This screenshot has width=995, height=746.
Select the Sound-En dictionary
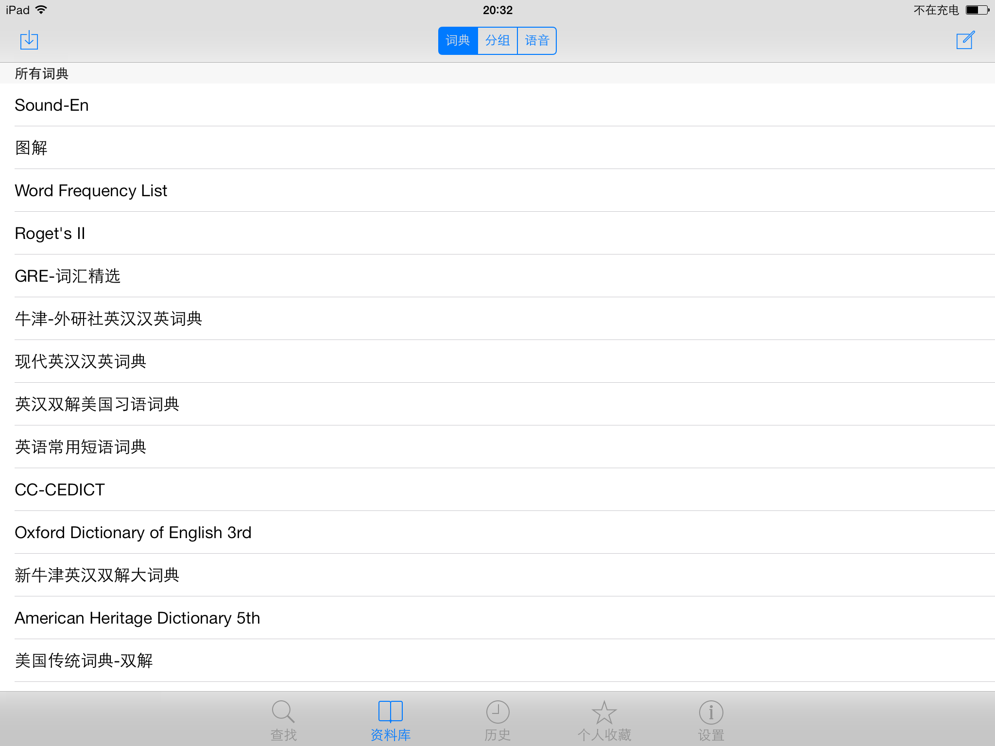(497, 105)
